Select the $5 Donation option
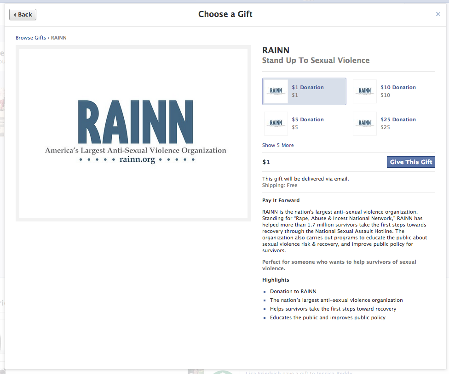Image resolution: width=449 pixels, height=374 pixels. (304, 124)
